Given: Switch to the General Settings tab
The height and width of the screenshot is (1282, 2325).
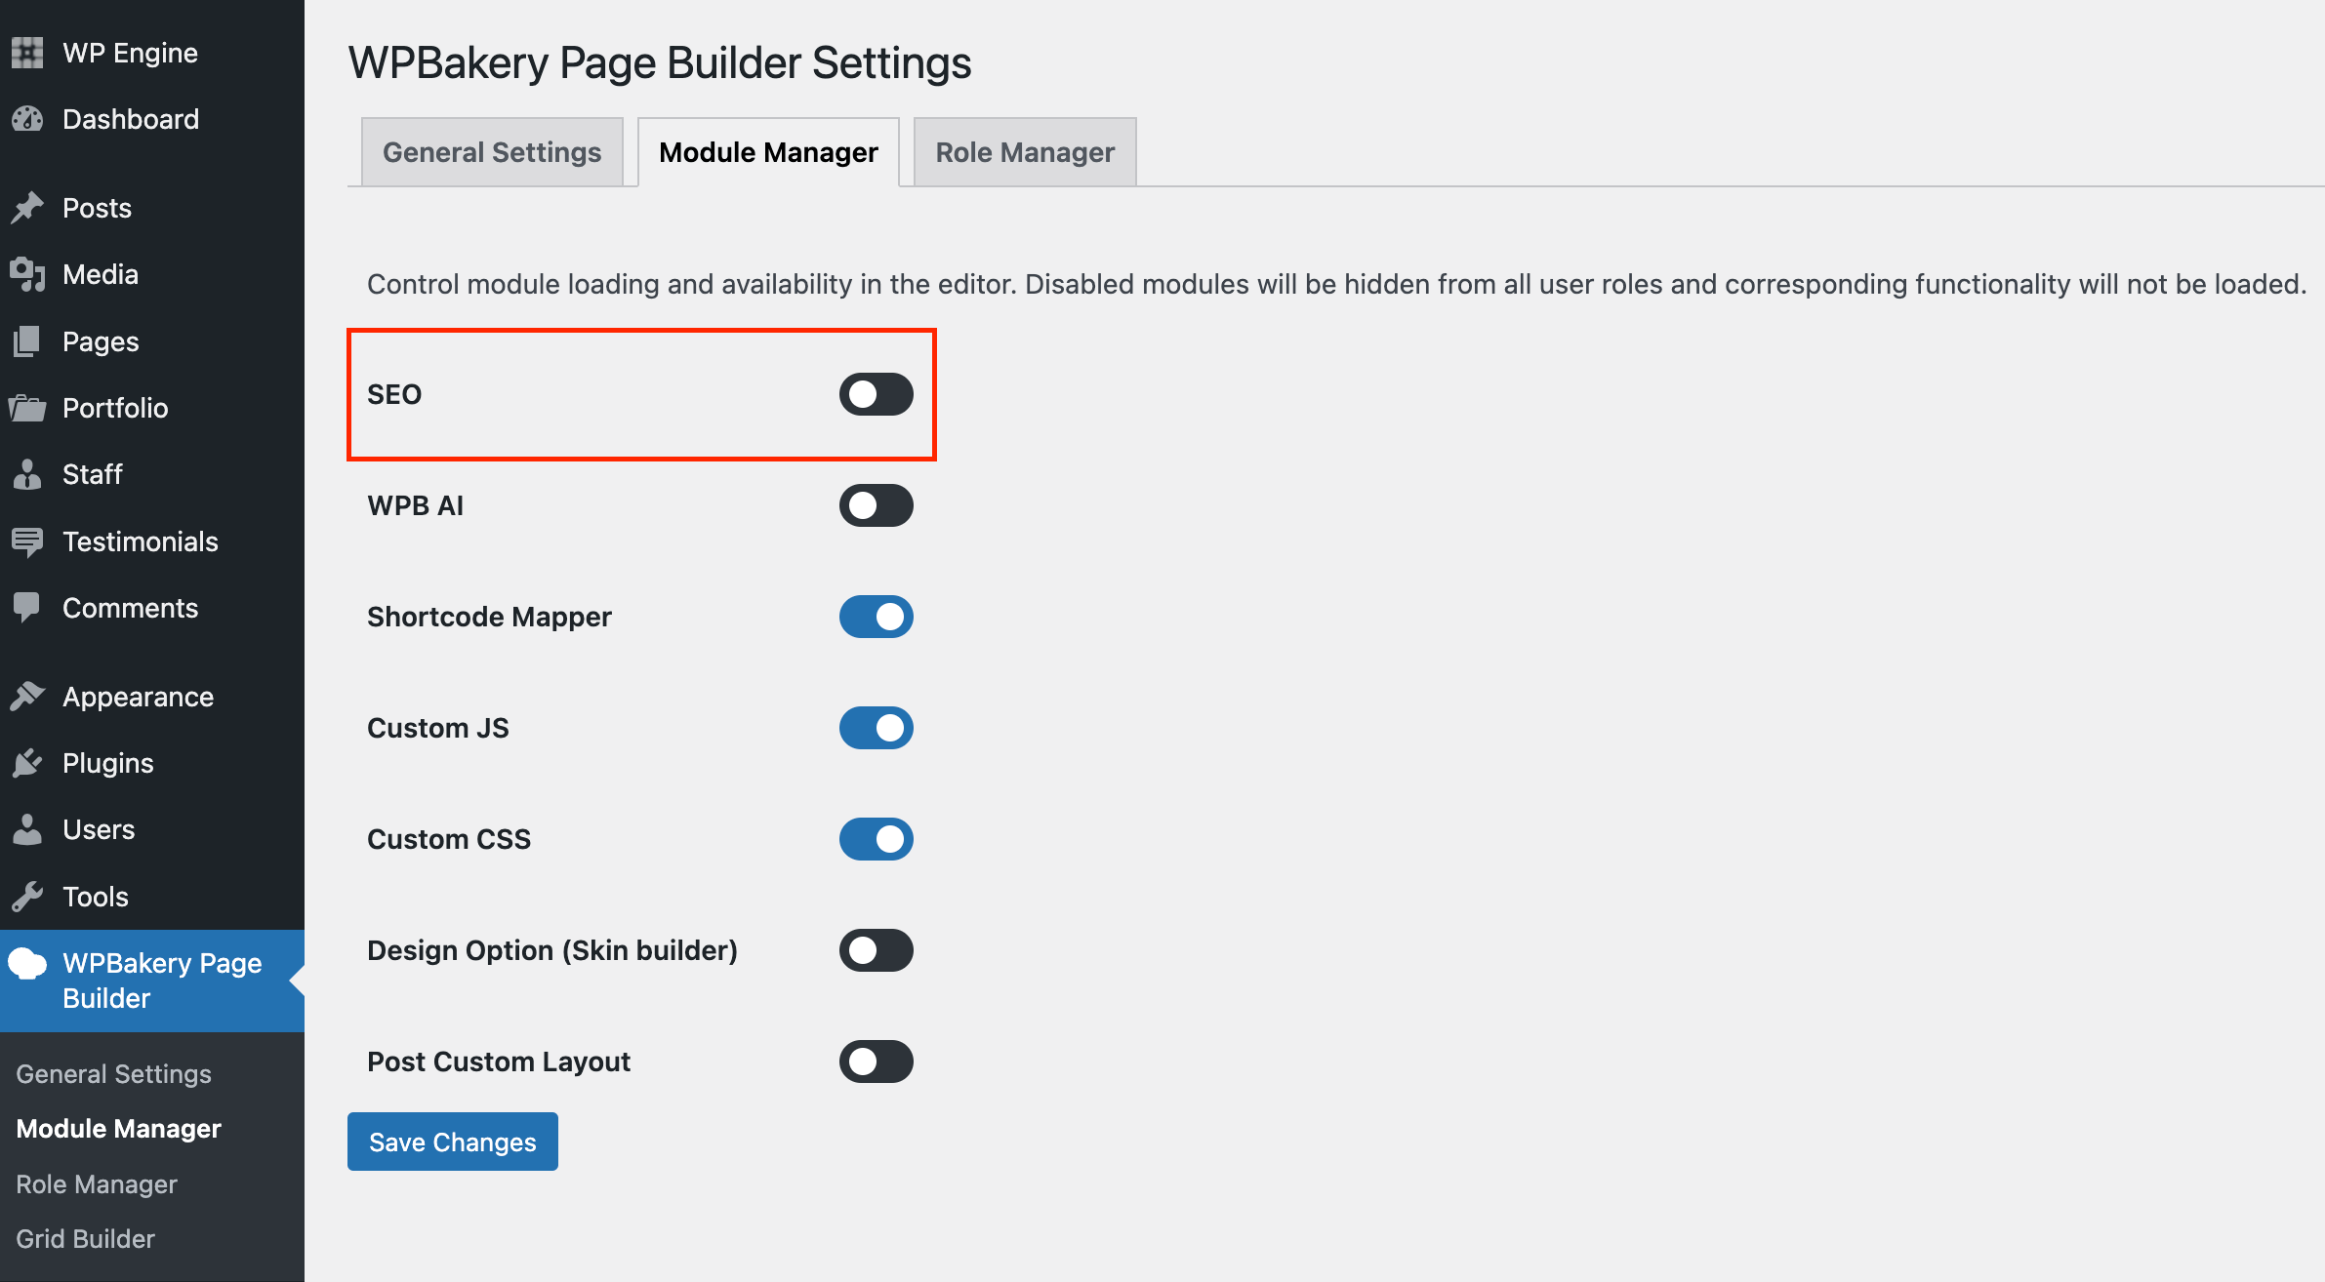Looking at the screenshot, I should click(x=492, y=152).
